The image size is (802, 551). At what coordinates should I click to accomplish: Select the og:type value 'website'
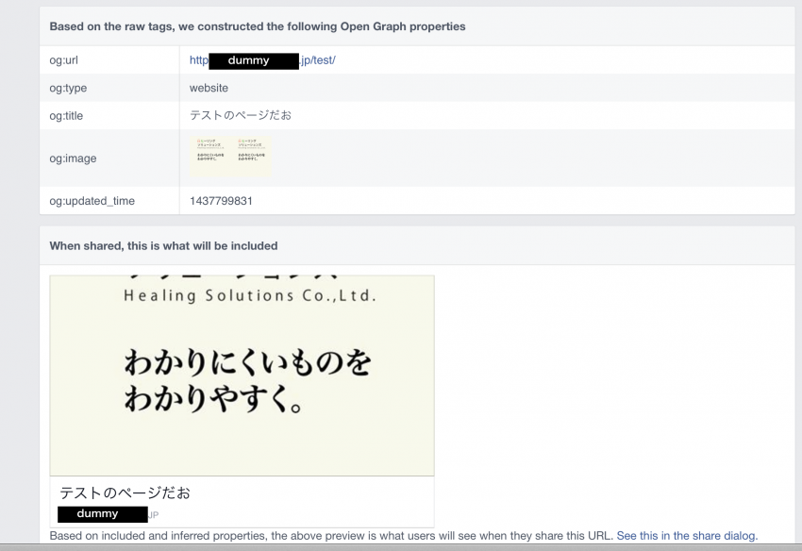209,88
